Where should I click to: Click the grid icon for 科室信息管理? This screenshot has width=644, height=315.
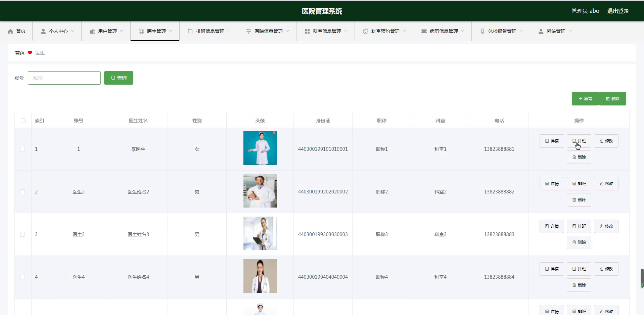coord(307,31)
